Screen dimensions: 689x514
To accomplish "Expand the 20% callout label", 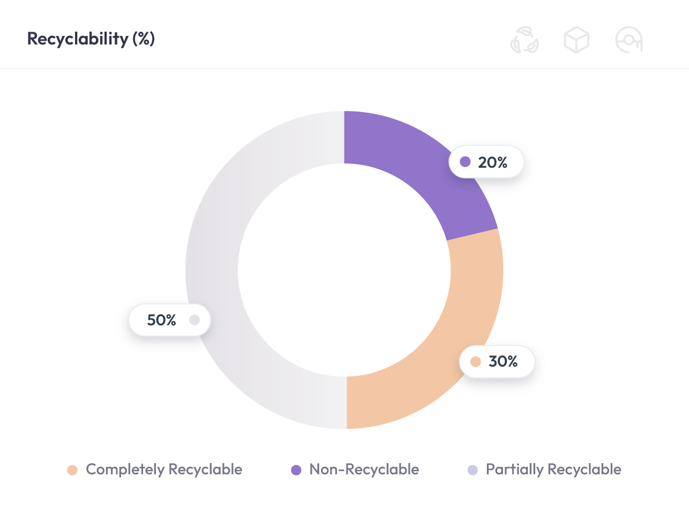I will point(486,161).
